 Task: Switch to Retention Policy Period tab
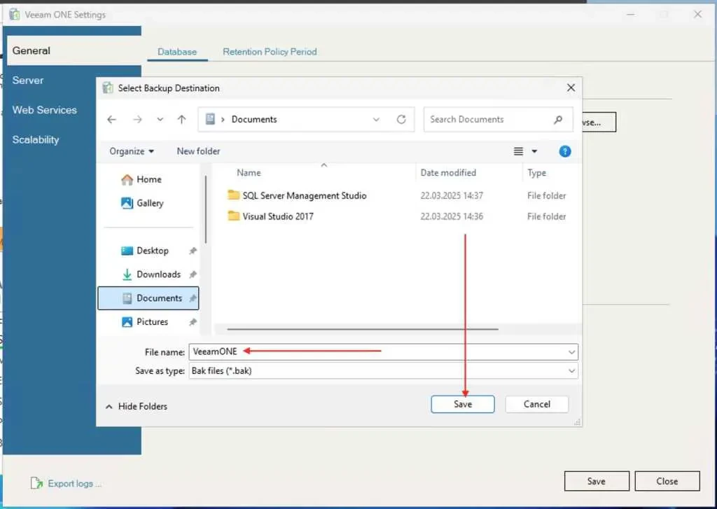(270, 52)
